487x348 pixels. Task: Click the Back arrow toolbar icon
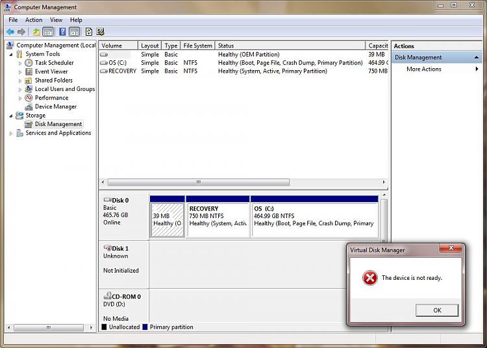click(10, 32)
